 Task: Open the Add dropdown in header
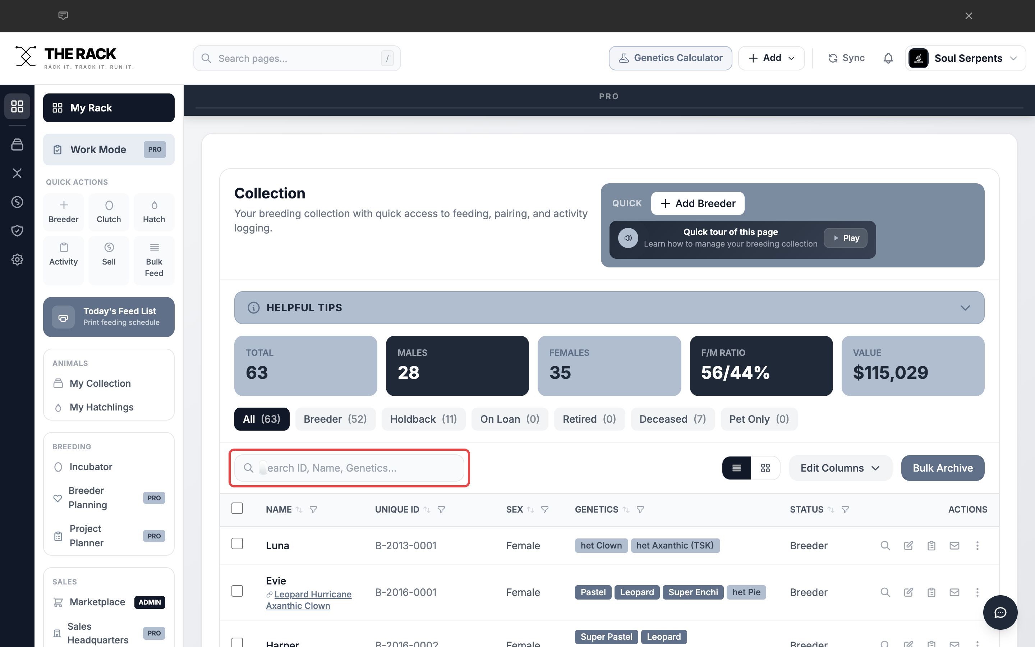point(771,58)
